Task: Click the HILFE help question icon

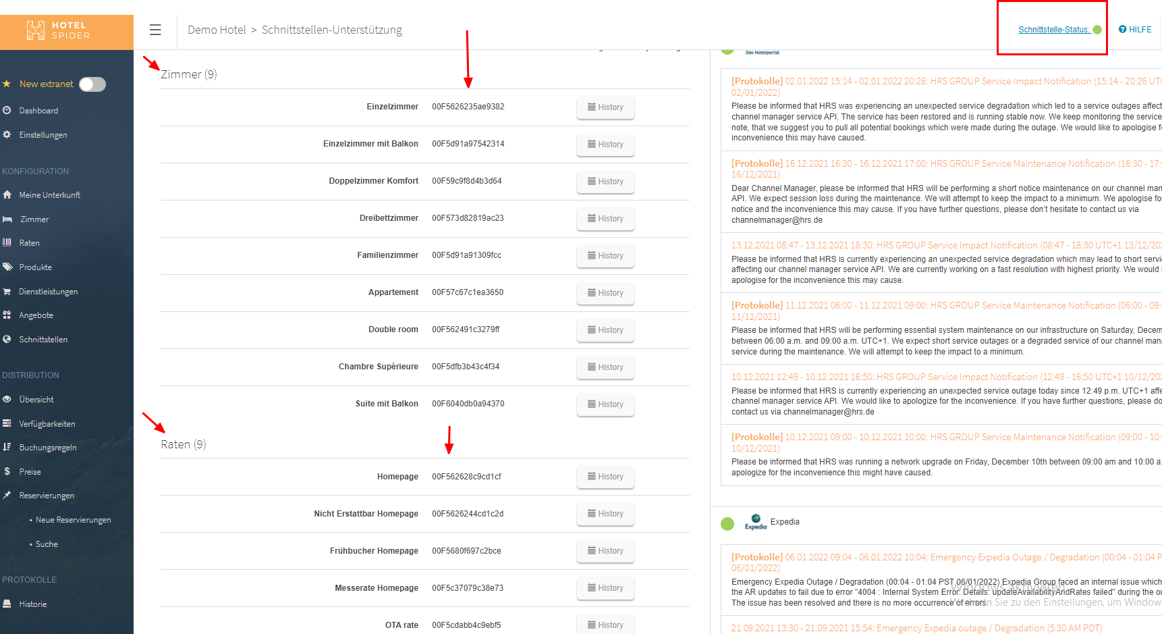Action: [x=1122, y=30]
